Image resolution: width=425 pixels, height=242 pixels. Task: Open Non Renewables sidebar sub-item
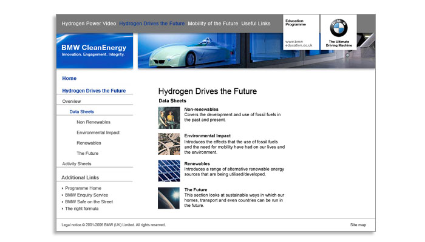(x=93, y=122)
